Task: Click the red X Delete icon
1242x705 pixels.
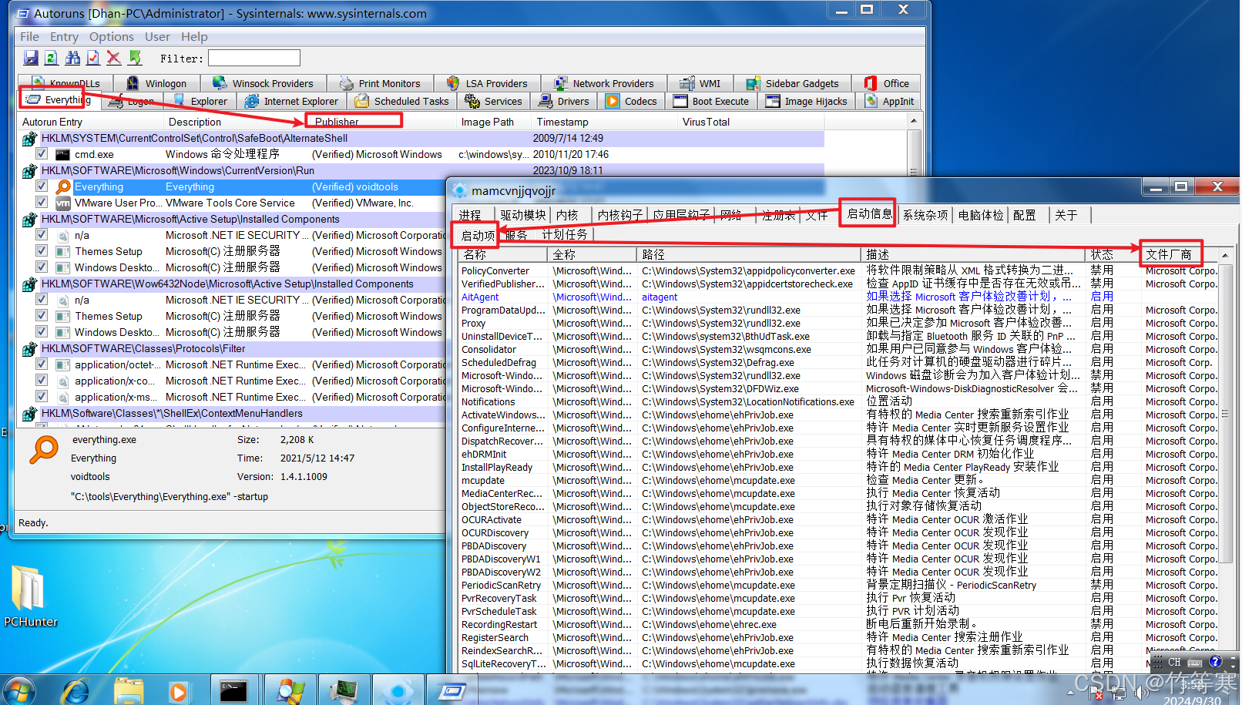Action: click(x=114, y=58)
